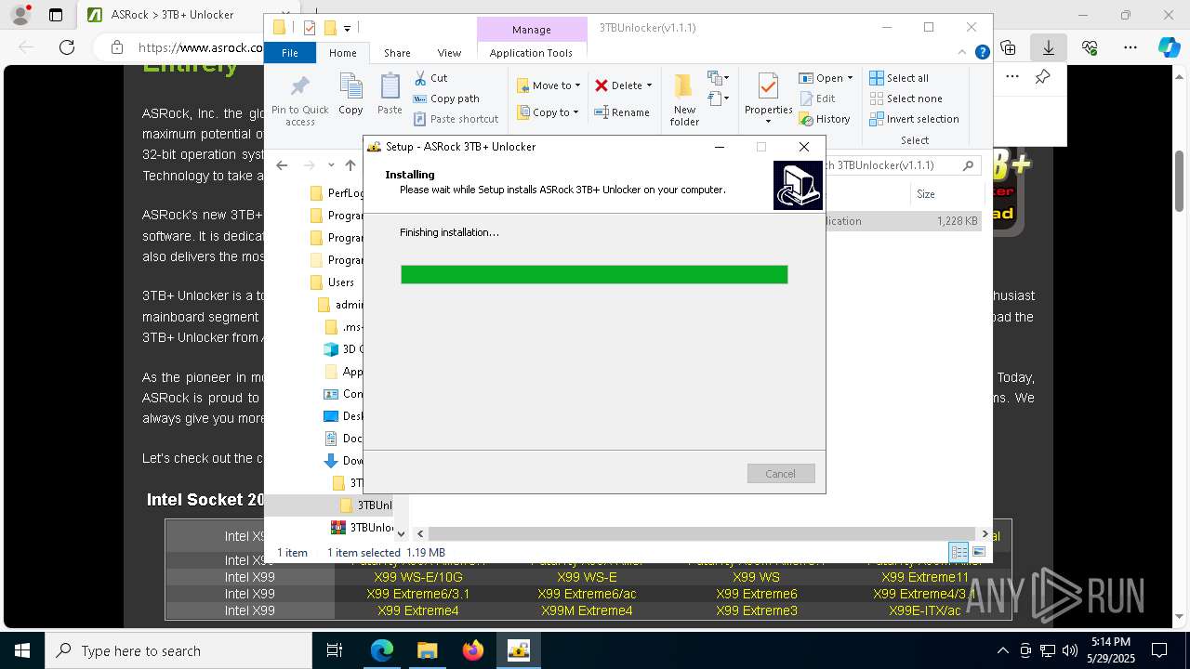1190x669 pixels.
Task: Click Select all in ribbon
Action: (899, 78)
